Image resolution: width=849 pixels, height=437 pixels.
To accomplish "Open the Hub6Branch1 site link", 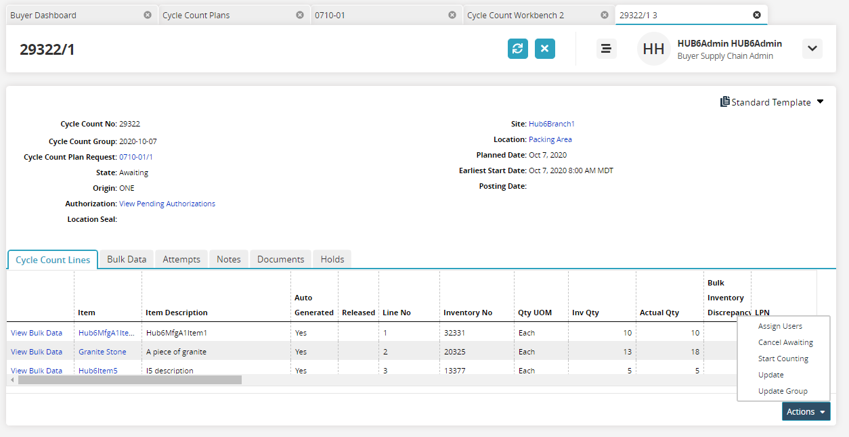I will click(x=552, y=124).
